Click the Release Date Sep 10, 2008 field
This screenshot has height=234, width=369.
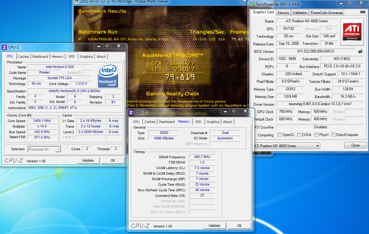pos(288,44)
